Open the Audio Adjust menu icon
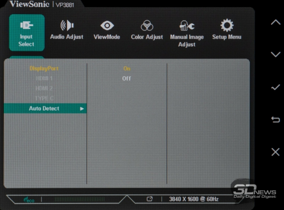284x210 pixels. pyautogui.click(x=66, y=26)
